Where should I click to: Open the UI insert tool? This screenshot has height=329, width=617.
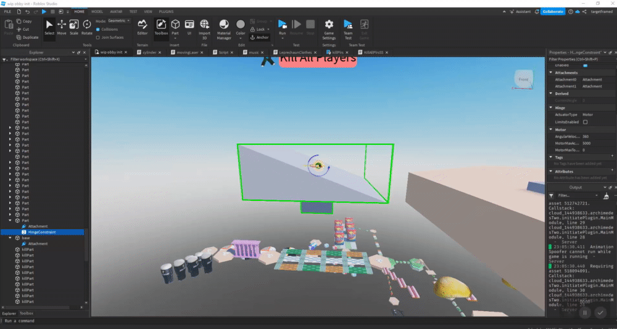pos(189,28)
